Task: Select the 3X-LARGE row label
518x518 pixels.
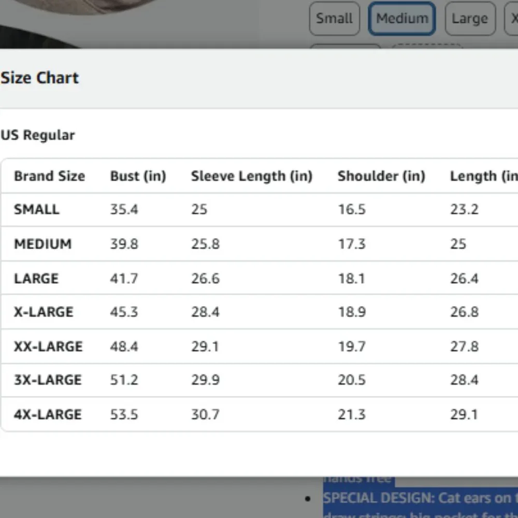Action: click(48, 380)
